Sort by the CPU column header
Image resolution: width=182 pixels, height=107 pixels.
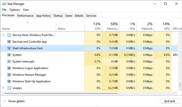pos(93,26)
